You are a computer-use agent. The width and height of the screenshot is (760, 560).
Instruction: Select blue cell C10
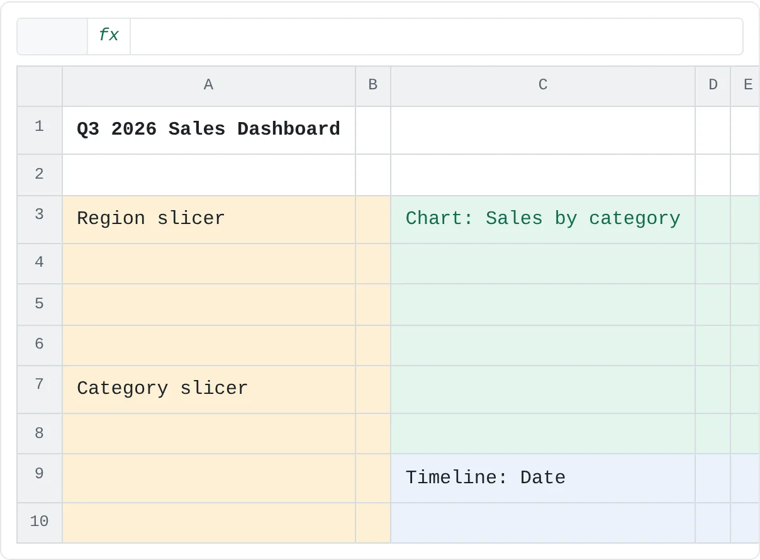(543, 523)
